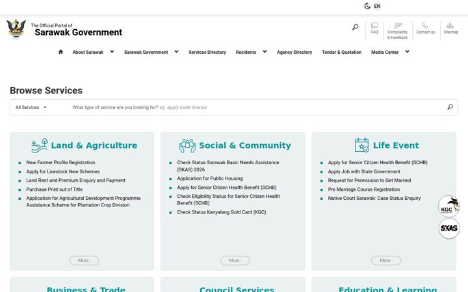Open Request for Permission to Get Married
This screenshot has width=468, height=292.
pos(369,180)
